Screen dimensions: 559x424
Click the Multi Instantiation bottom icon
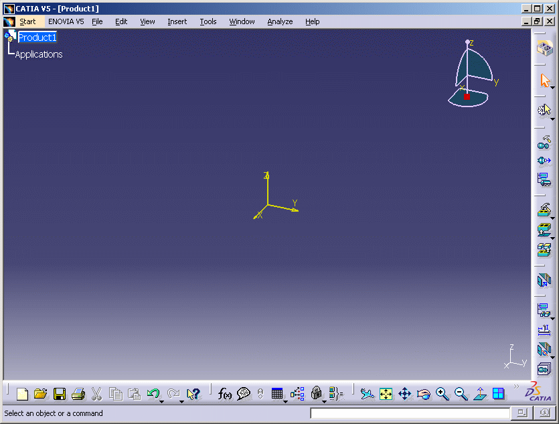(x=544, y=368)
